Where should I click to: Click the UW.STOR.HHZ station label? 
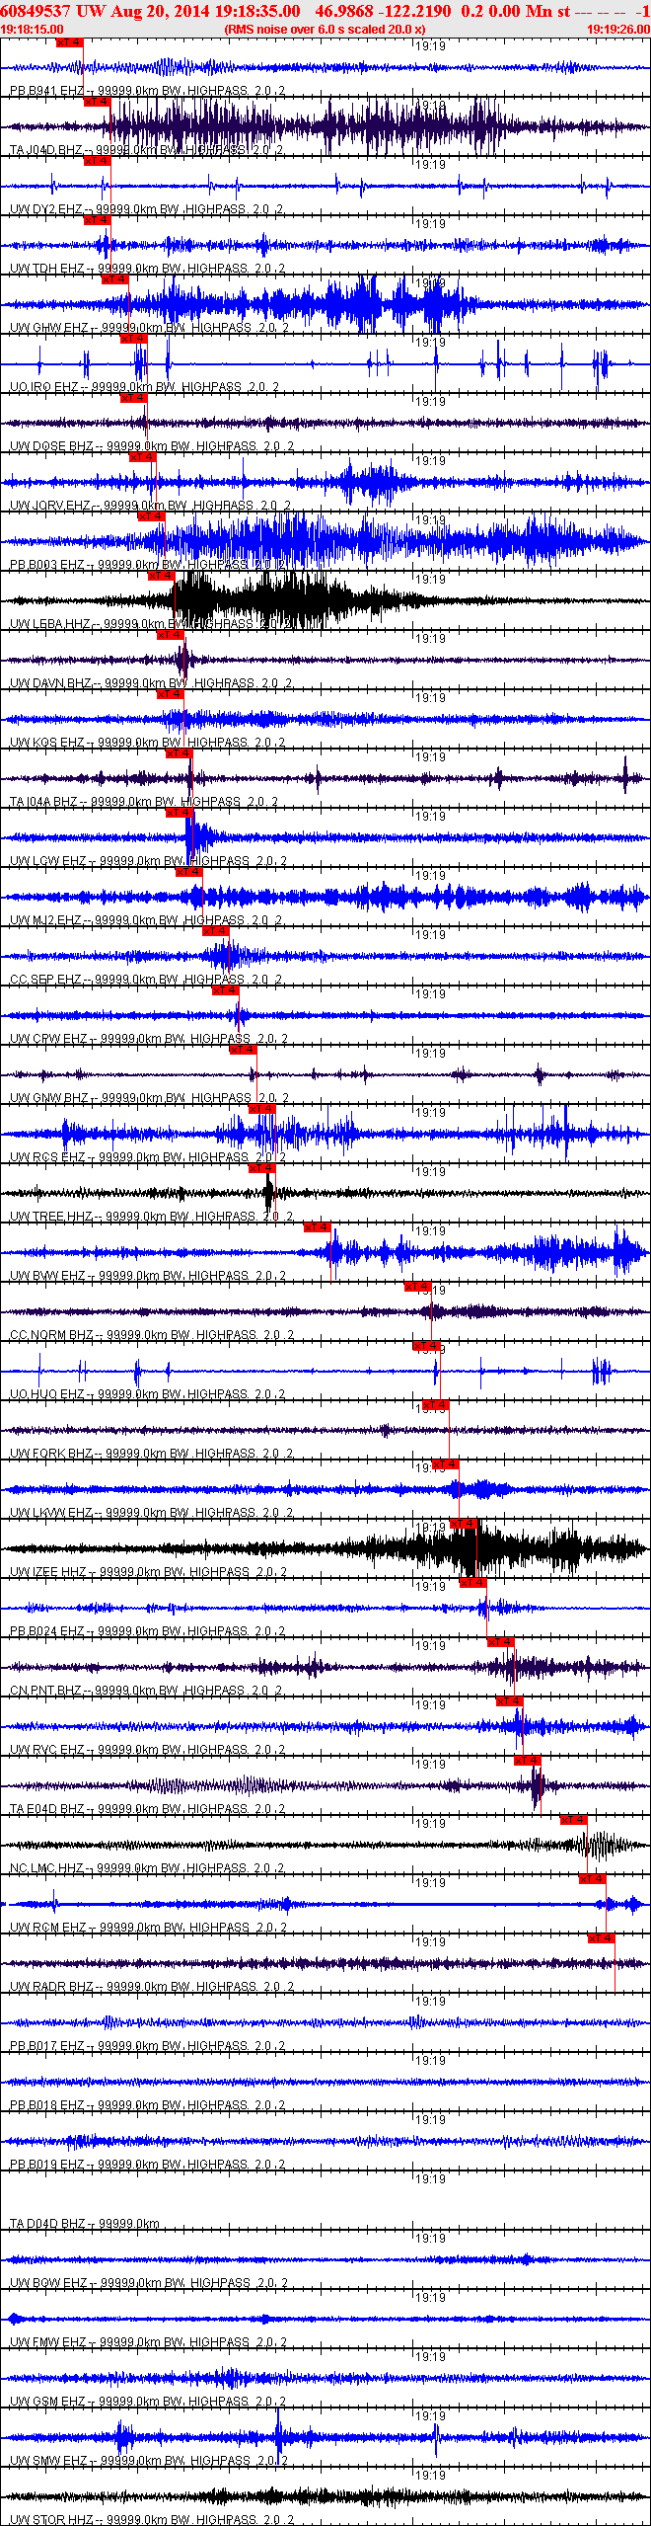(x=51, y=2520)
